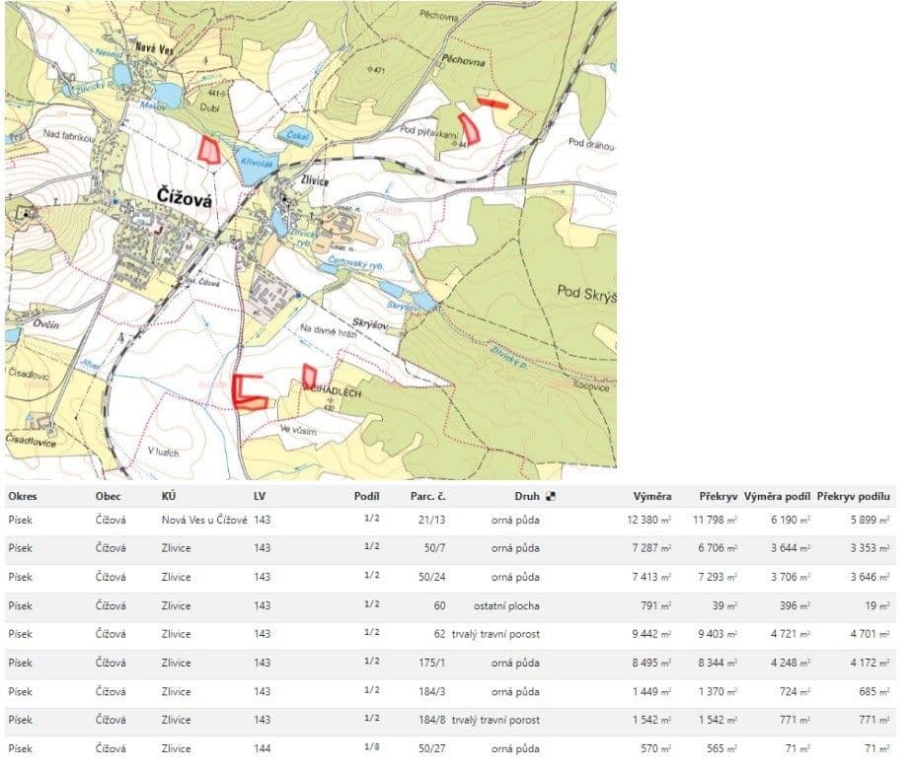Click the Čížová town label on map

point(185,197)
